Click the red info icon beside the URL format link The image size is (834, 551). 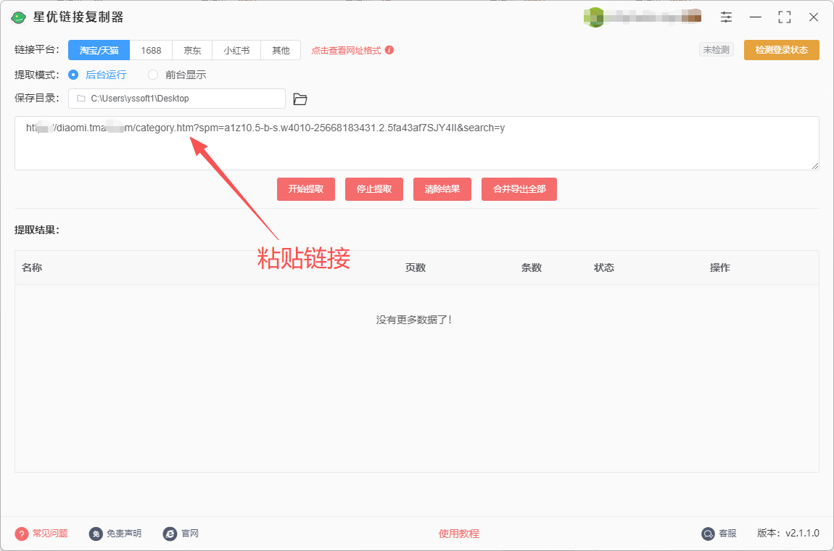tap(389, 50)
